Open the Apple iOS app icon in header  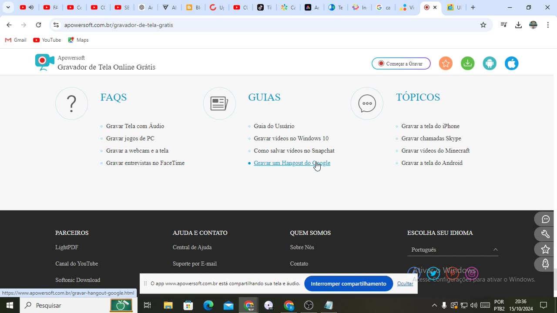click(x=512, y=63)
